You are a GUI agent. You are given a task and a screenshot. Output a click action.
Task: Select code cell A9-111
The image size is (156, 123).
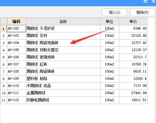pyautogui.click(x=17, y=93)
